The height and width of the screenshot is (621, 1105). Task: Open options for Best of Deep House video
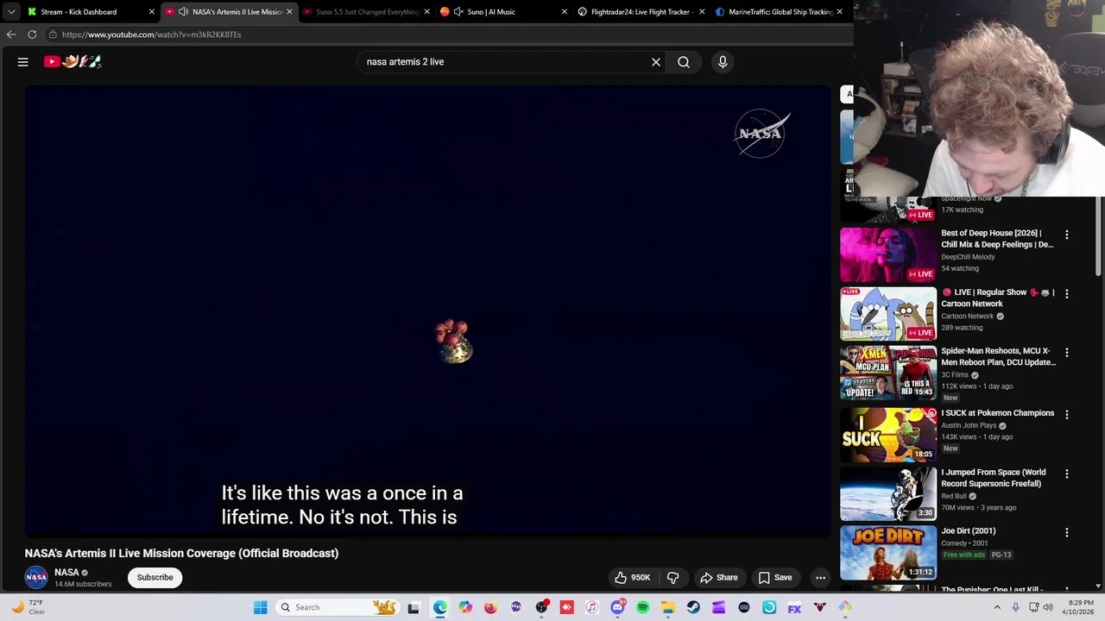pos(1067,235)
